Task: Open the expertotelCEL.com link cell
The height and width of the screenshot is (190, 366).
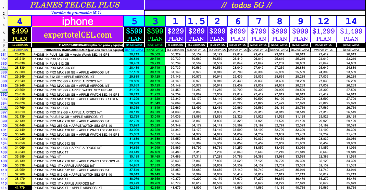Action: tap(77, 35)
